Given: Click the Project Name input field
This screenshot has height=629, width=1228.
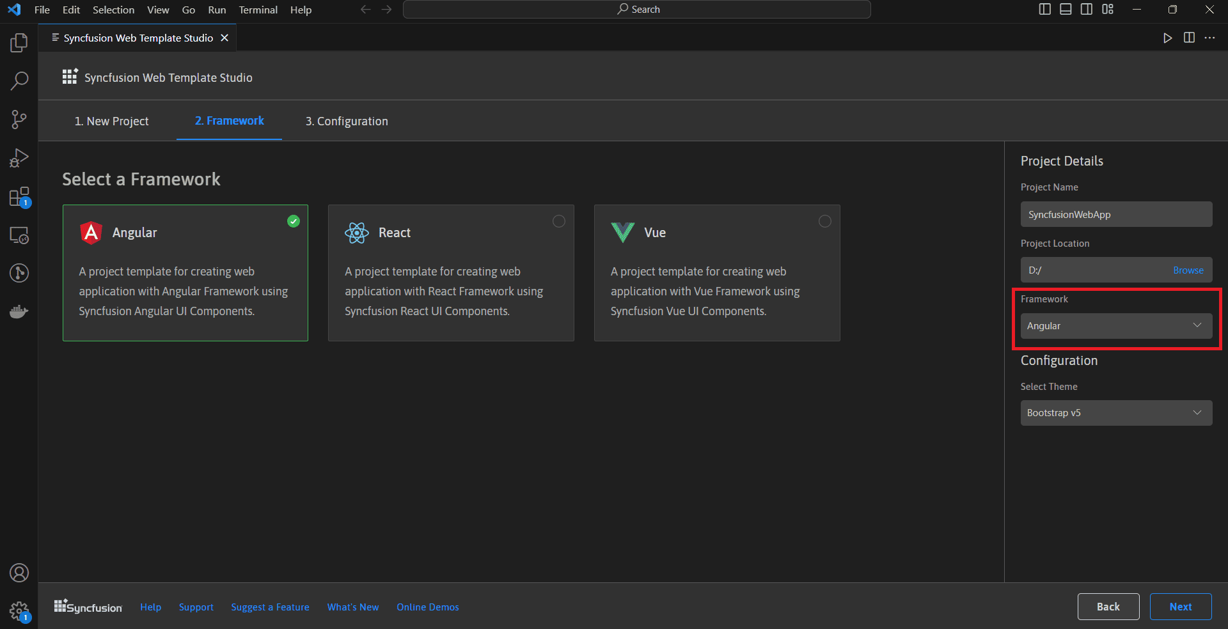Looking at the screenshot, I should (1116, 214).
